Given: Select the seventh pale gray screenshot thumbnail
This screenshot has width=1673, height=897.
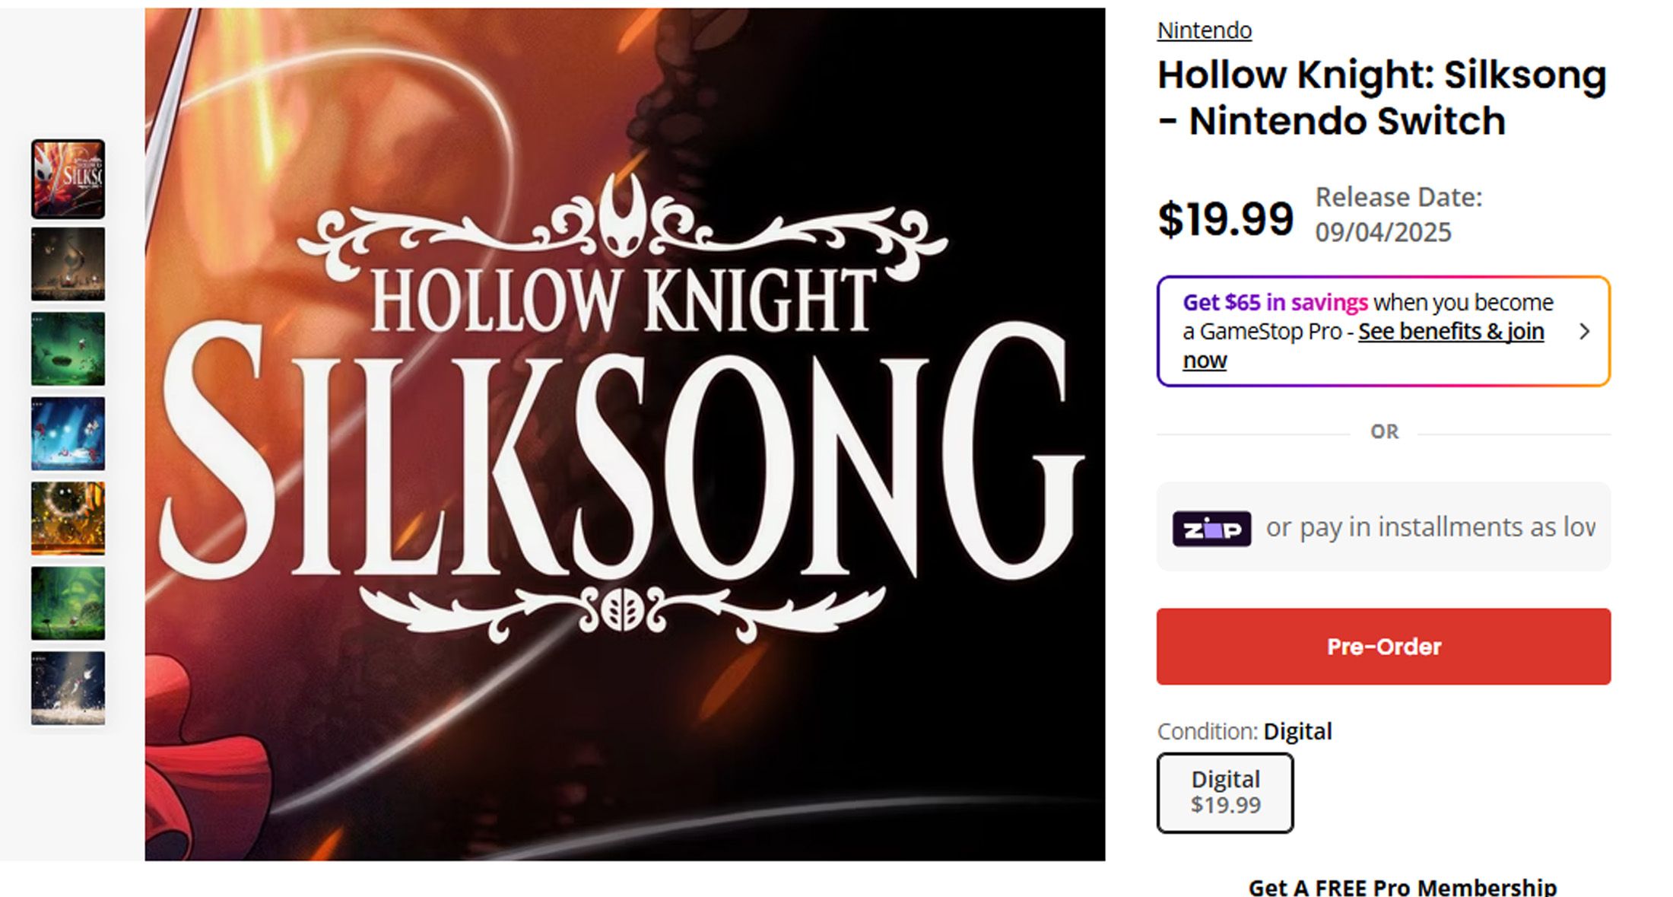Looking at the screenshot, I should coord(68,688).
